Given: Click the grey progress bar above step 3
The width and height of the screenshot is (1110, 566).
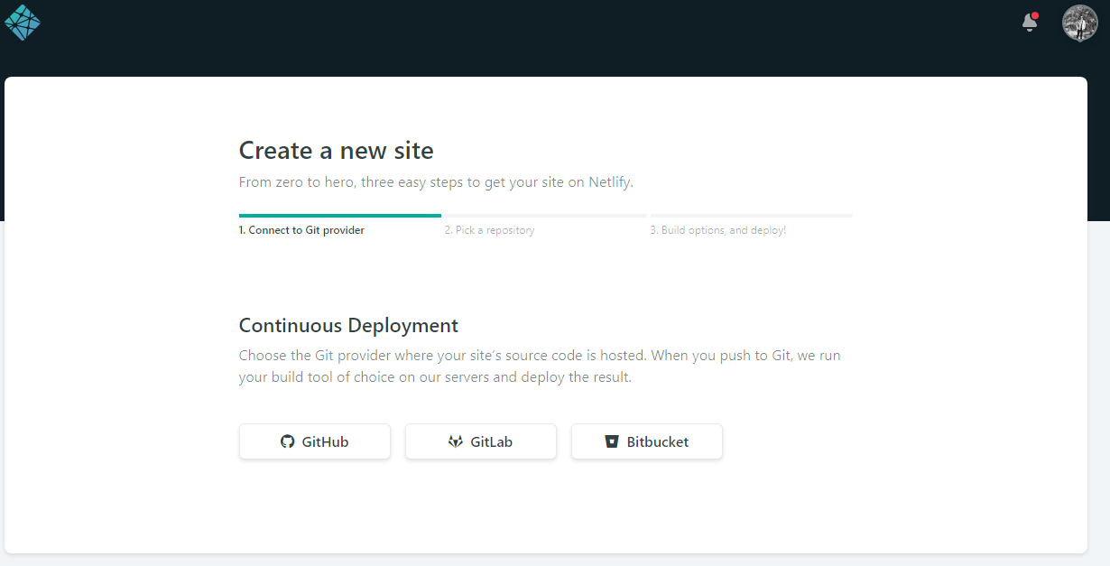Looking at the screenshot, I should 752,216.
